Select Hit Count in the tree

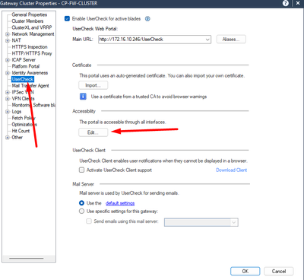tap(21, 131)
